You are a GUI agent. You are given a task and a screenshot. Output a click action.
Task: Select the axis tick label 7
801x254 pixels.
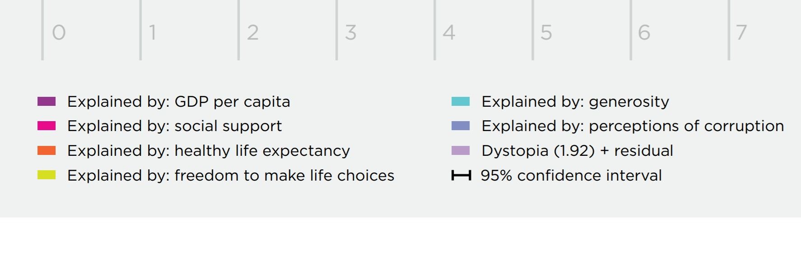[741, 32]
